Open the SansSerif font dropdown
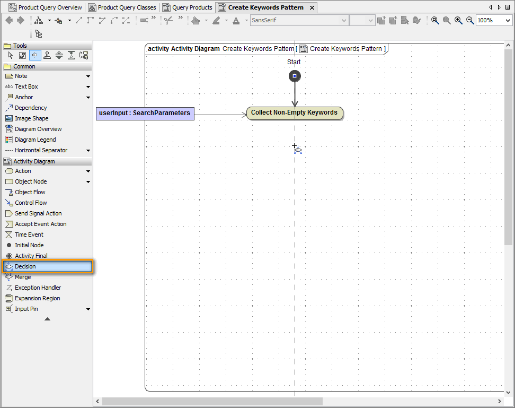This screenshot has height=408, width=515. coord(343,20)
